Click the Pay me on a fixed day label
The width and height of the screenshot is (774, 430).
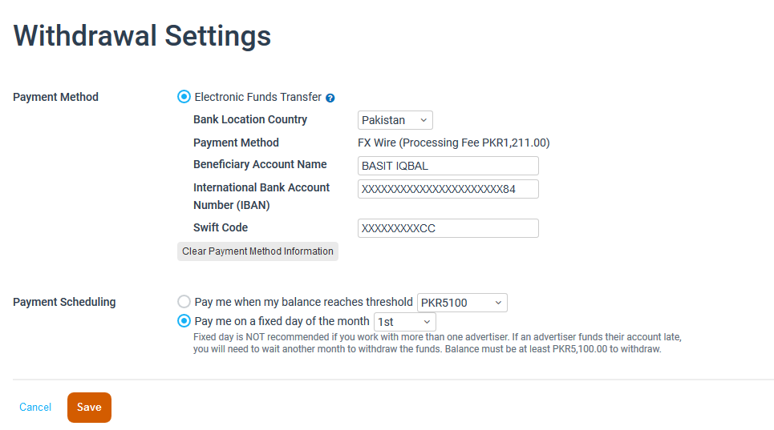282,321
